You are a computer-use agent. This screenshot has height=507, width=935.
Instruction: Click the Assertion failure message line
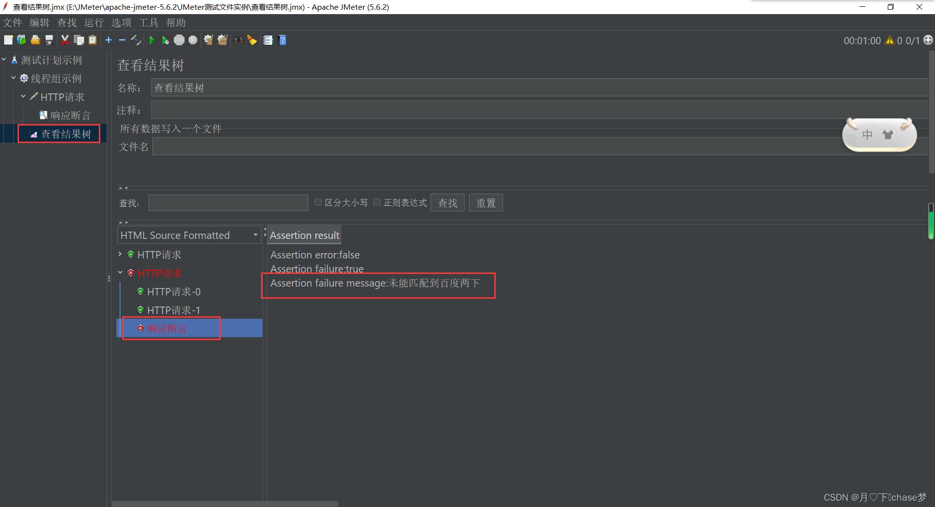click(375, 283)
